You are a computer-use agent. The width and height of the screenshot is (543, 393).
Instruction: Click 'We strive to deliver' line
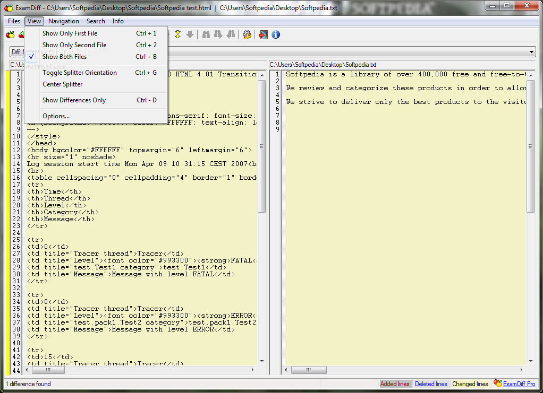(406, 102)
